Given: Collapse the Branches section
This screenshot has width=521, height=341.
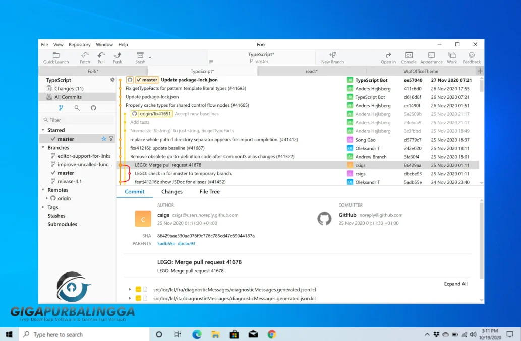Looking at the screenshot, I should 43,147.
